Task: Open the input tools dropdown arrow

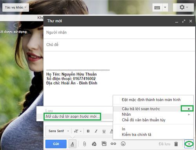Action: coord(165,7)
